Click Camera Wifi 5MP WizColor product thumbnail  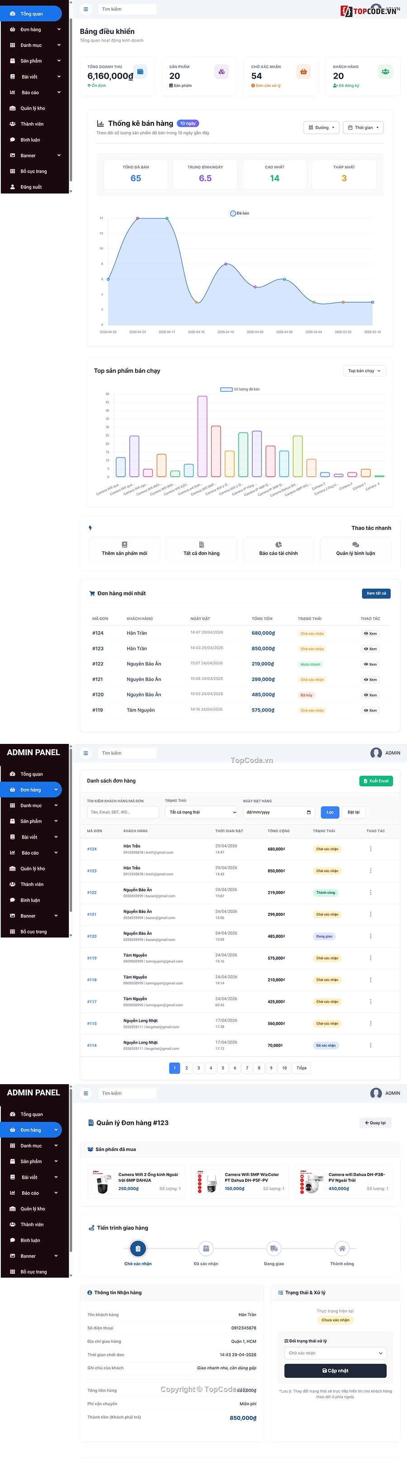point(207,1181)
